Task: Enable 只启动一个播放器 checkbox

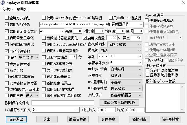Action: (111, 18)
